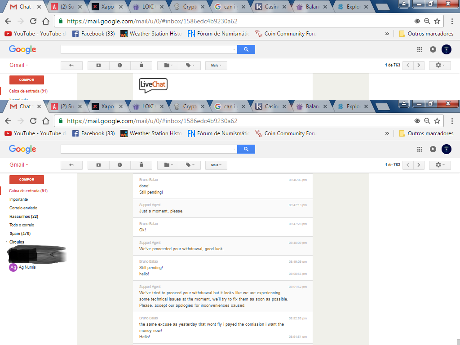Open labels dropdown in upper Gmail toolbar
The image size is (460, 345).
pyautogui.click(x=190, y=65)
